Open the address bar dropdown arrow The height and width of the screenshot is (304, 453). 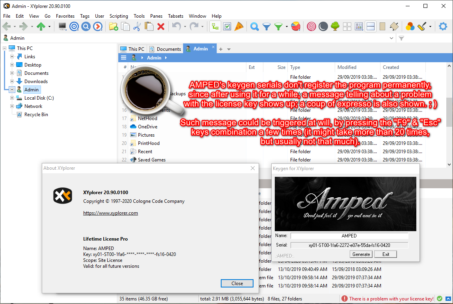391,38
